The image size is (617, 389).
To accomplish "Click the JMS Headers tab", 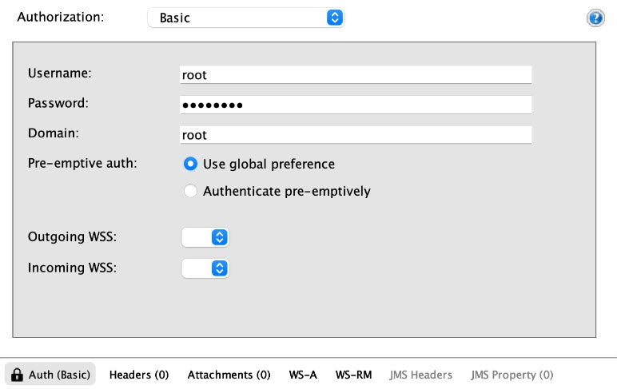I will point(420,375).
